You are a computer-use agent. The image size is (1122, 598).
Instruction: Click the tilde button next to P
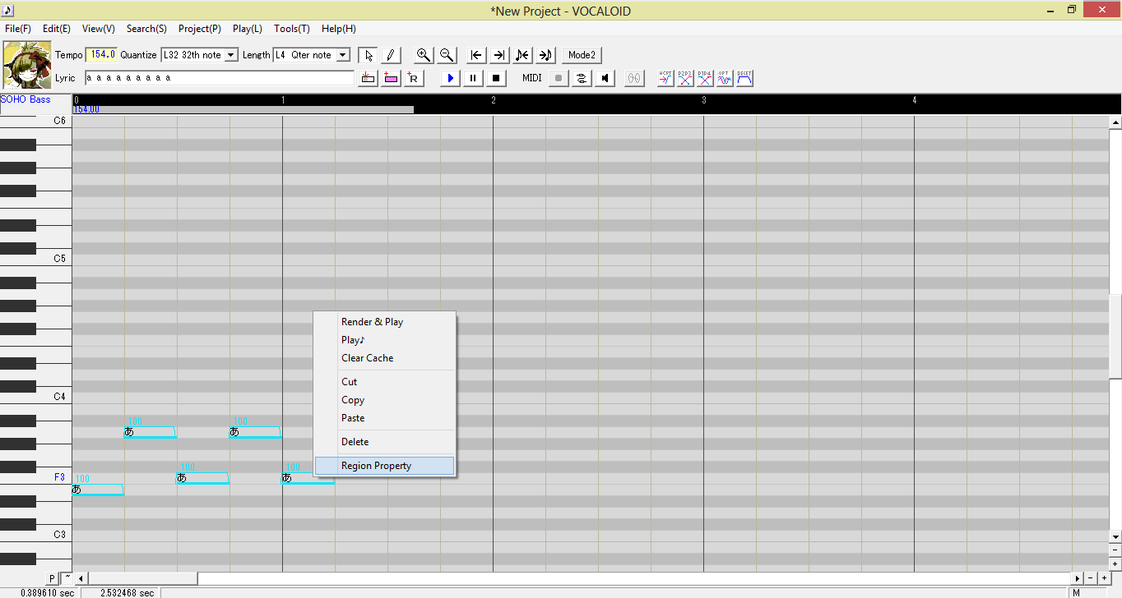pyautogui.click(x=67, y=578)
